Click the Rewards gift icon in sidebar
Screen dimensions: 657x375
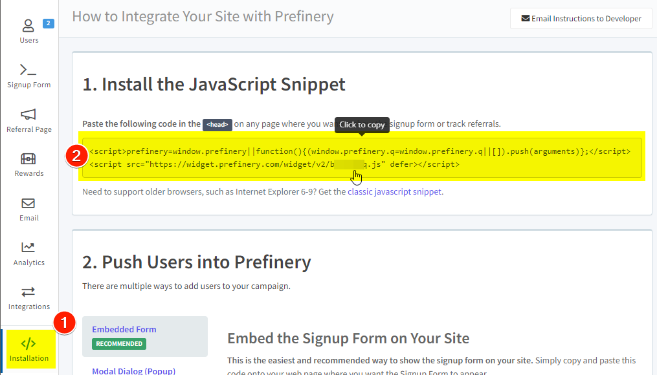(x=28, y=158)
